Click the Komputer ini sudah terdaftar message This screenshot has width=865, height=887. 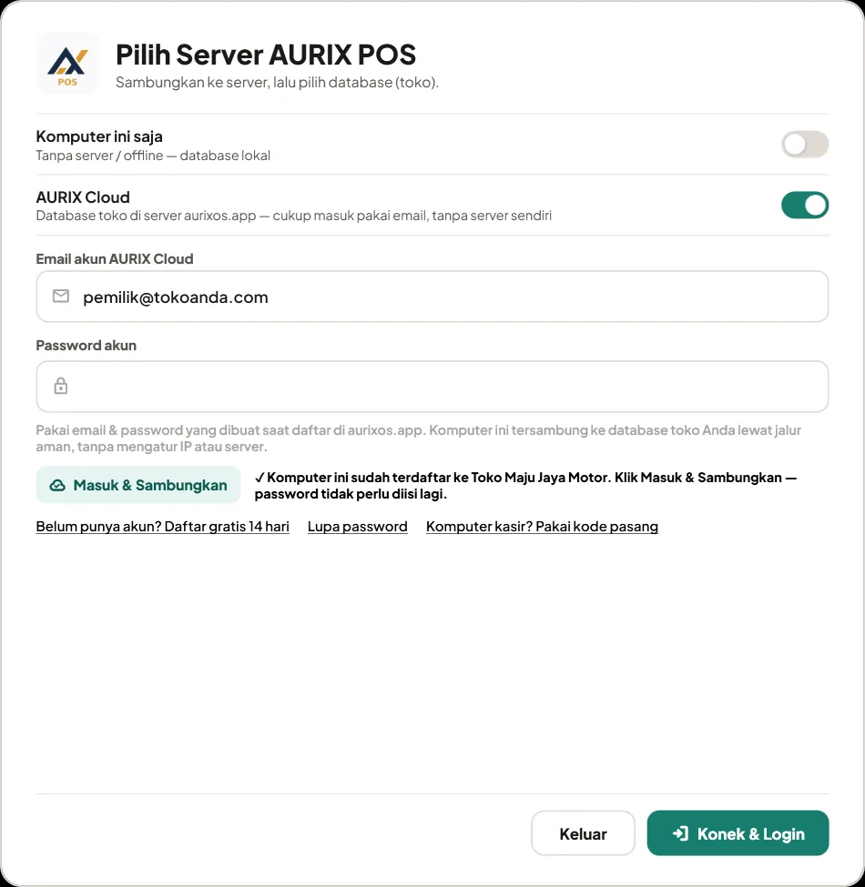tap(525, 486)
